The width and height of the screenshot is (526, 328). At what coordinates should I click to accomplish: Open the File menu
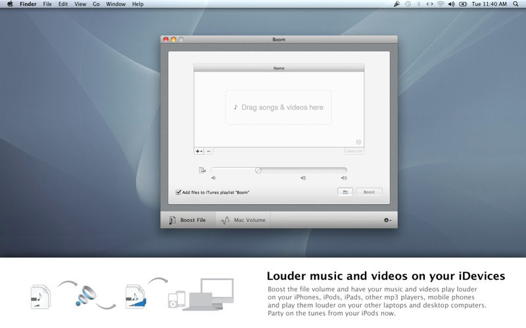click(47, 4)
